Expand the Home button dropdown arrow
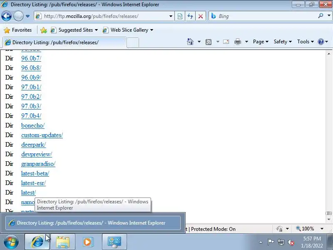The image size is (333, 250). 199,42
